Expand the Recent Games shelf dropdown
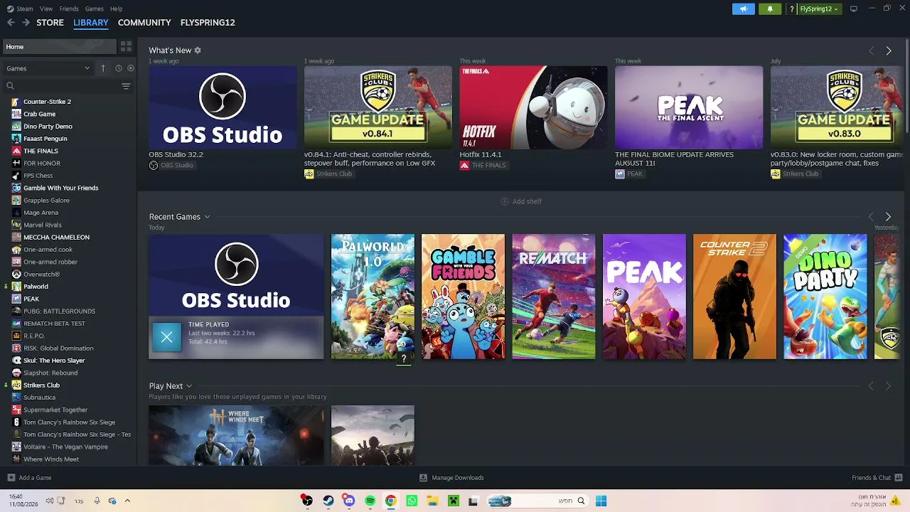 tap(207, 217)
